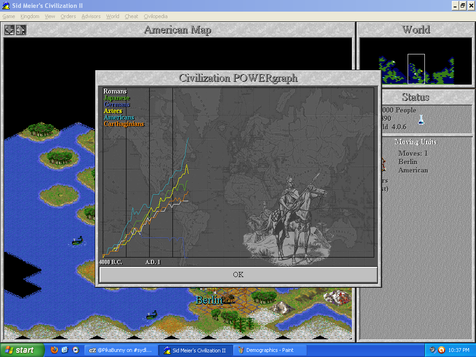Open the Advisors menu
The height and width of the screenshot is (357, 476).
coord(91,16)
